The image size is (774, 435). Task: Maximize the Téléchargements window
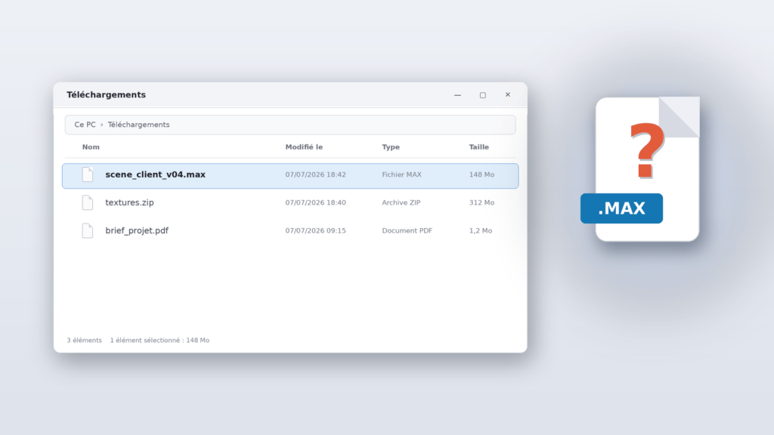tap(483, 95)
